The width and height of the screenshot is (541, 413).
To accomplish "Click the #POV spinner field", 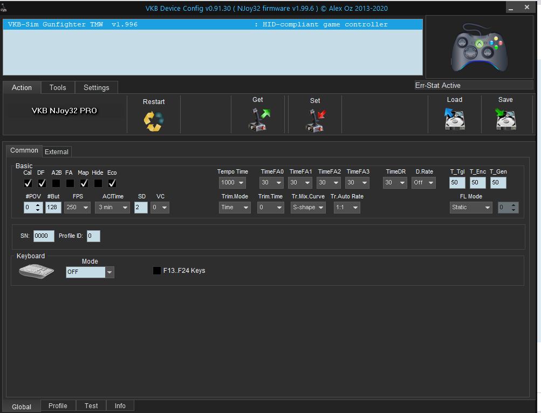I will coord(33,208).
